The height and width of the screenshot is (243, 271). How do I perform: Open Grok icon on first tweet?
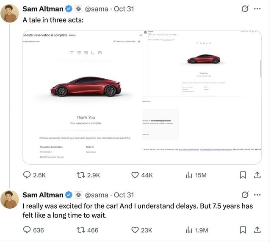point(244,9)
